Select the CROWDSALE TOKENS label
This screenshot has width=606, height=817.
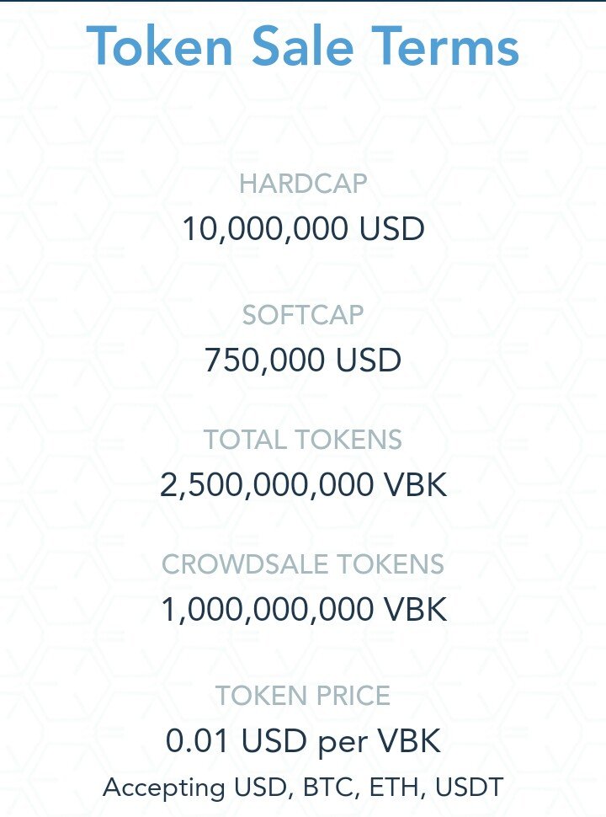(303, 563)
